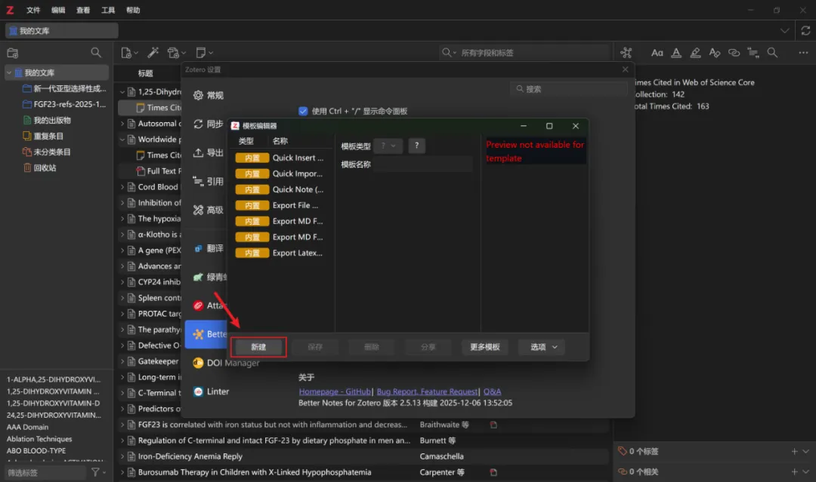Open the 翻译 translate settings section

coord(209,248)
